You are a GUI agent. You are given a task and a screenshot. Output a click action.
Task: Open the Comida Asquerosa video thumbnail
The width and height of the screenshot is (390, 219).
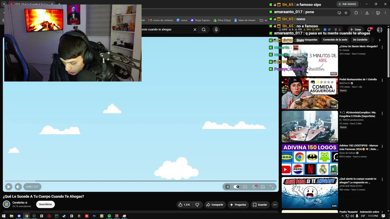click(310, 93)
